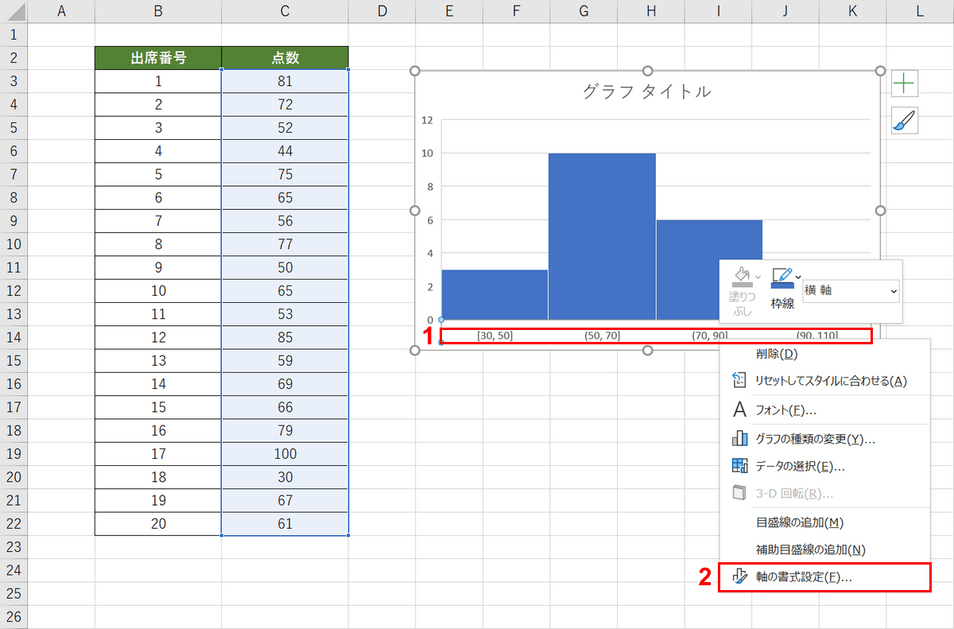Choose 補助目盛線の追加 menu entry

click(x=809, y=549)
